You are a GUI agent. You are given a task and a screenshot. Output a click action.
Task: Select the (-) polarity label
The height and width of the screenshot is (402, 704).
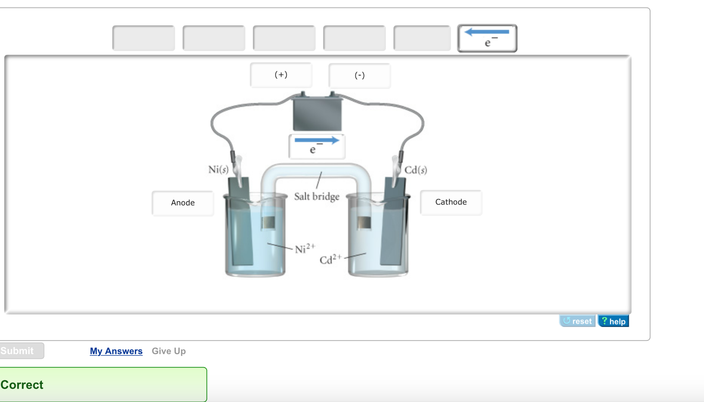click(359, 75)
